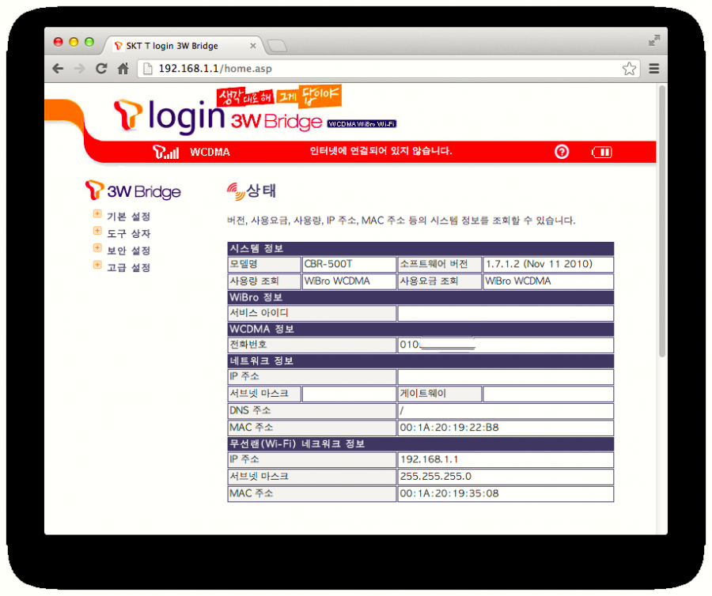Image resolution: width=712 pixels, height=596 pixels.
Task: Click the yellow macOS minimize window button
Action: (74, 42)
